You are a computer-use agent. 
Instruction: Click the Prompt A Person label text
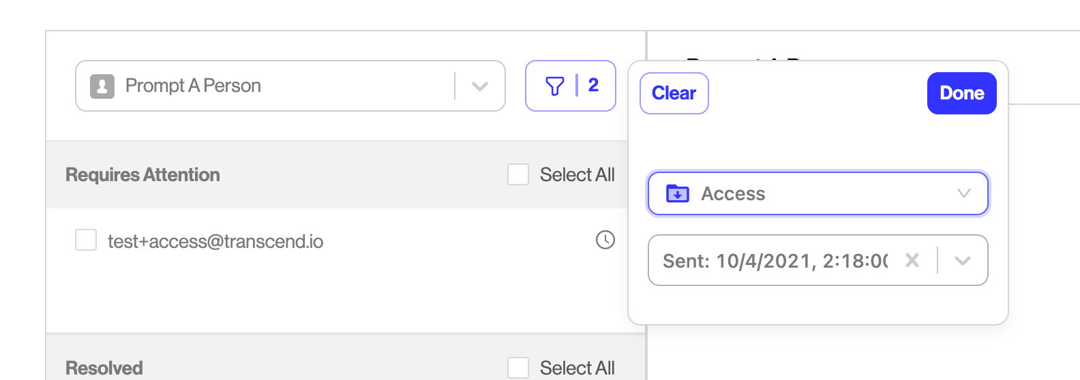coord(193,86)
